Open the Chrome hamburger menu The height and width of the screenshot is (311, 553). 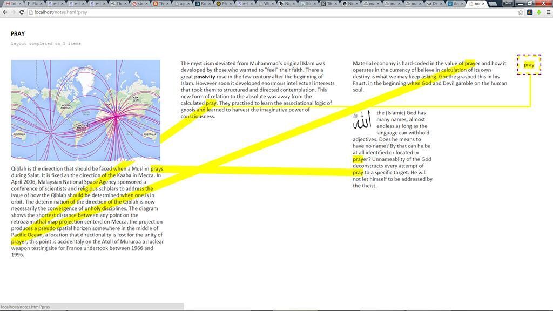(547, 12)
